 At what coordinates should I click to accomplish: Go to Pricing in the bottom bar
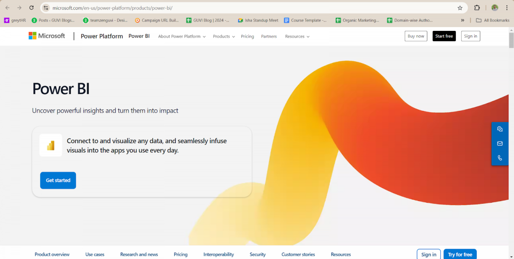[x=181, y=254]
